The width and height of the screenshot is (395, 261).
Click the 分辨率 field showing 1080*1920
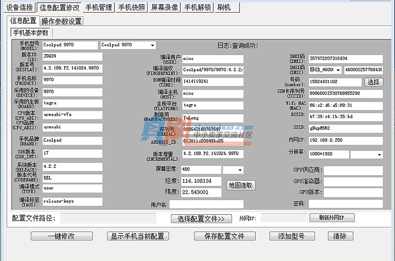click(329, 154)
